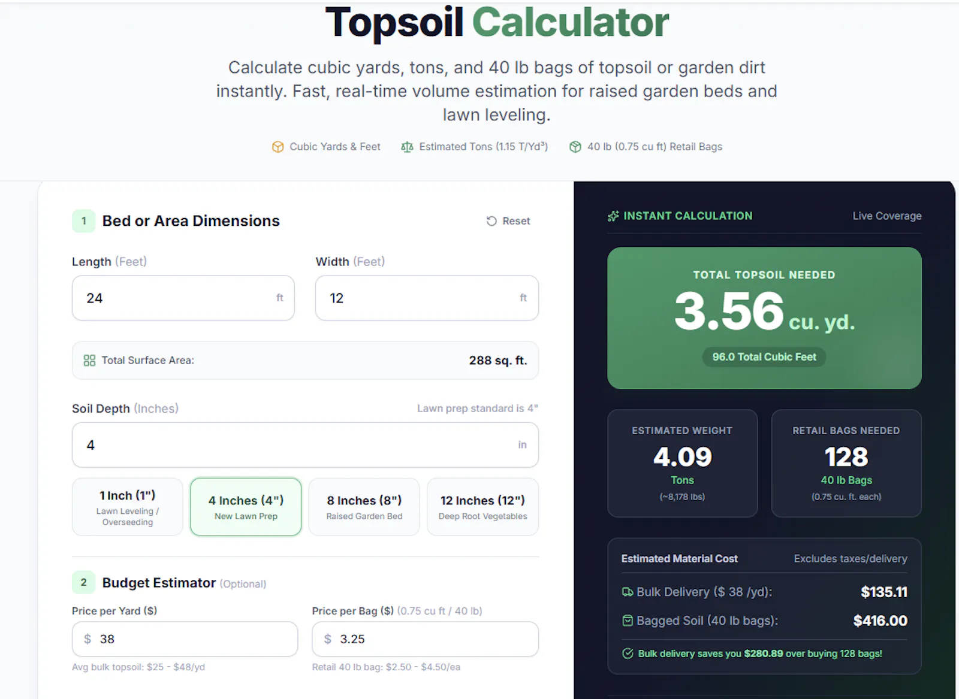The image size is (959, 699).
Task: Choose the 8 Inches Raised Garden Bed preset
Action: 364,507
